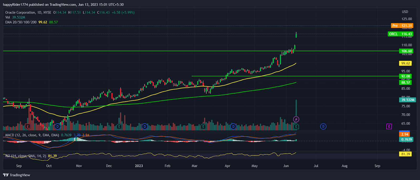Click the 65.00 price axis label
The height and width of the screenshot is (180, 420).
[406, 123]
